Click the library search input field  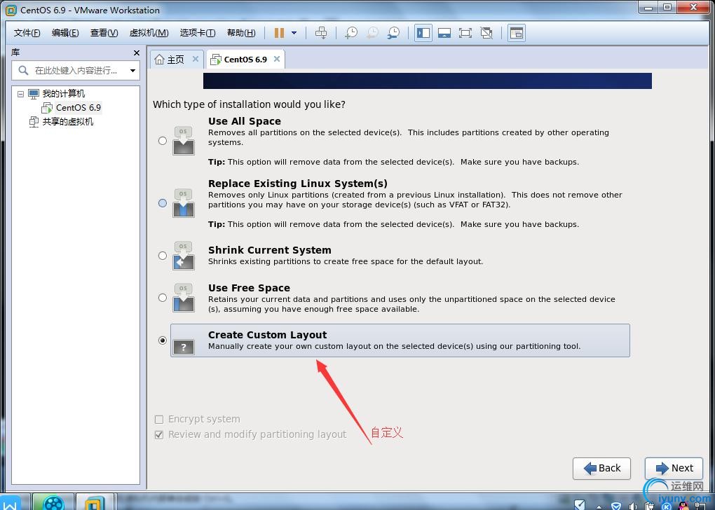(76, 71)
